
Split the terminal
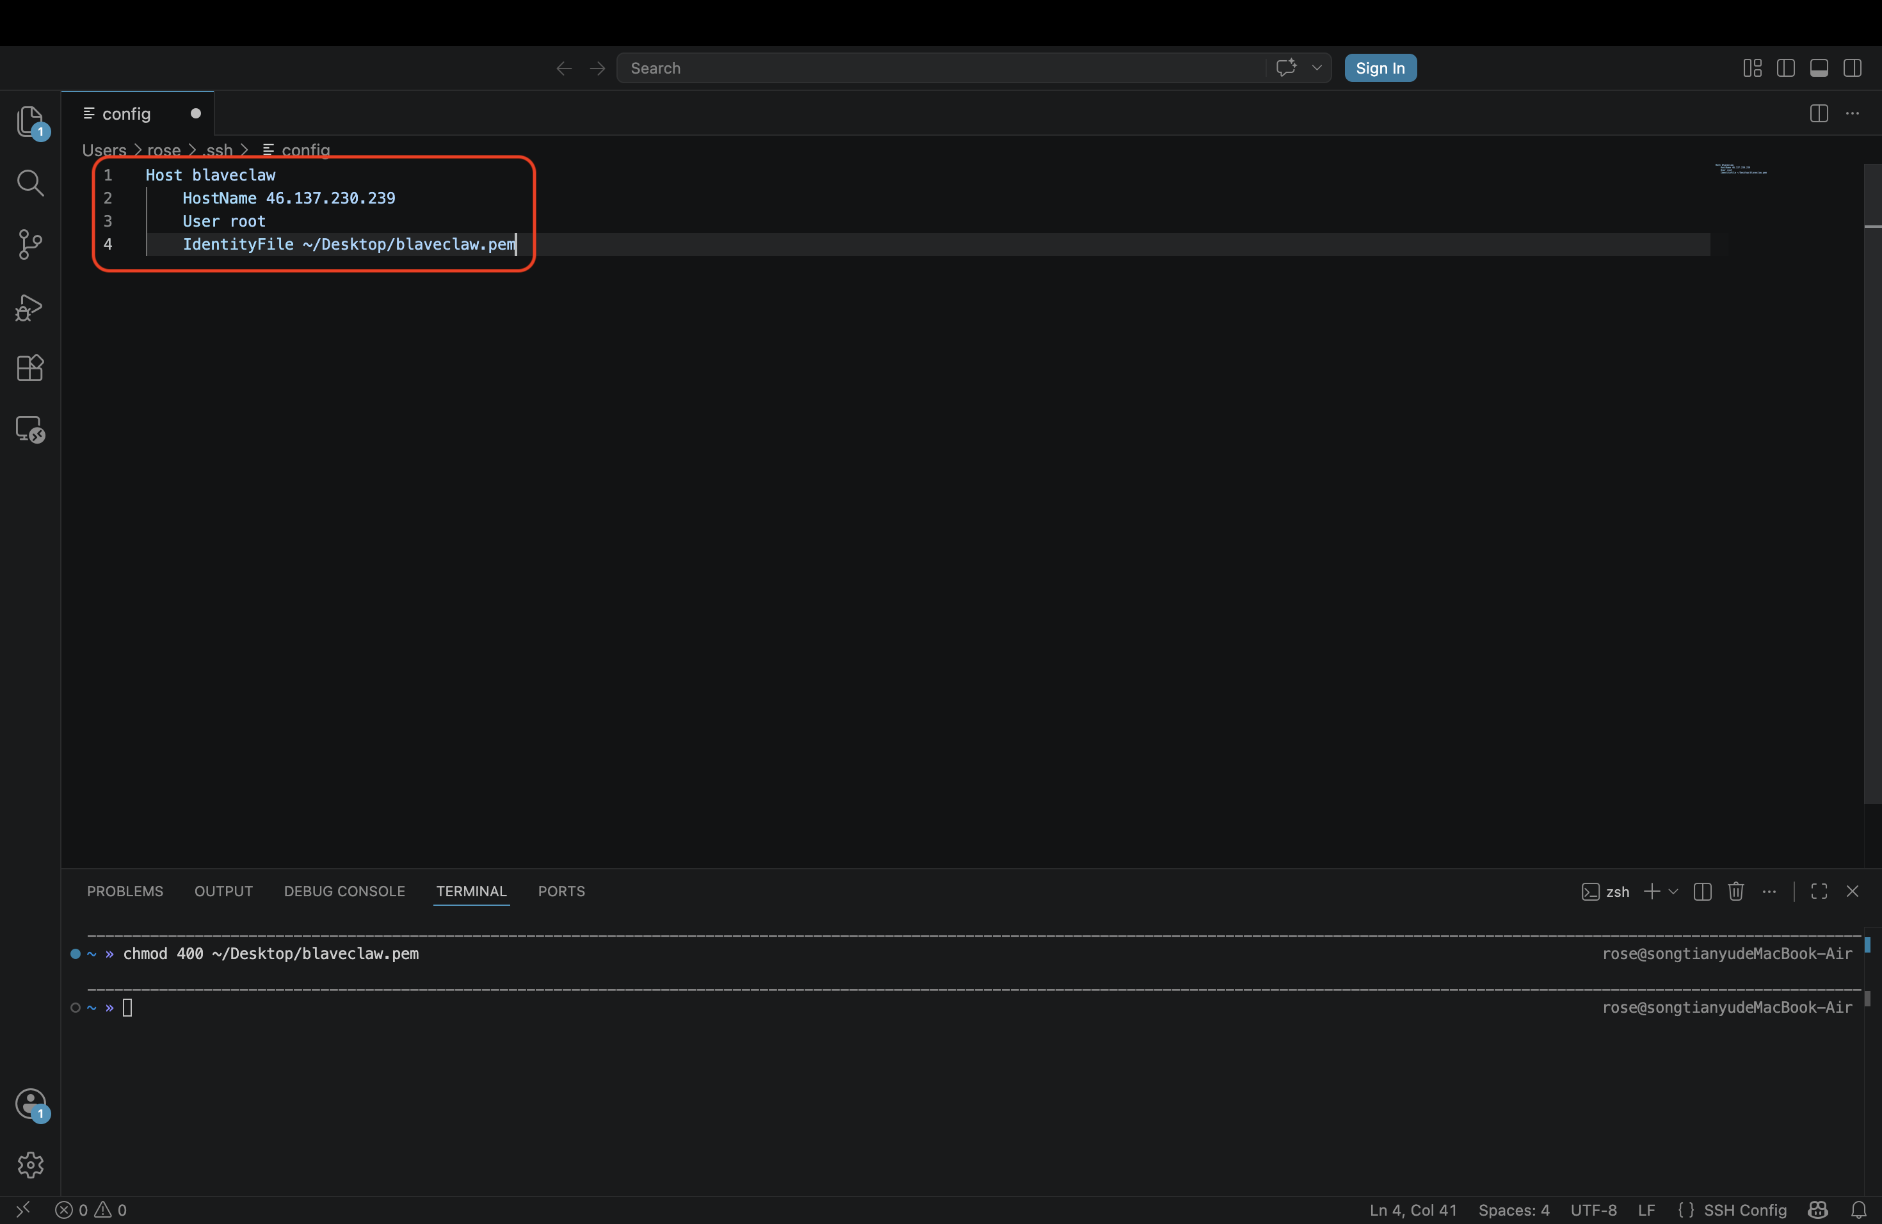pyautogui.click(x=1703, y=892)
